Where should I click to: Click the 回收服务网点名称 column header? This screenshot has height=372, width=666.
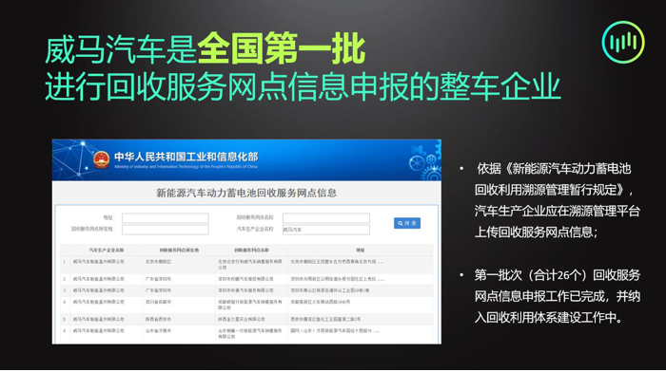click(x=251, y=250)
